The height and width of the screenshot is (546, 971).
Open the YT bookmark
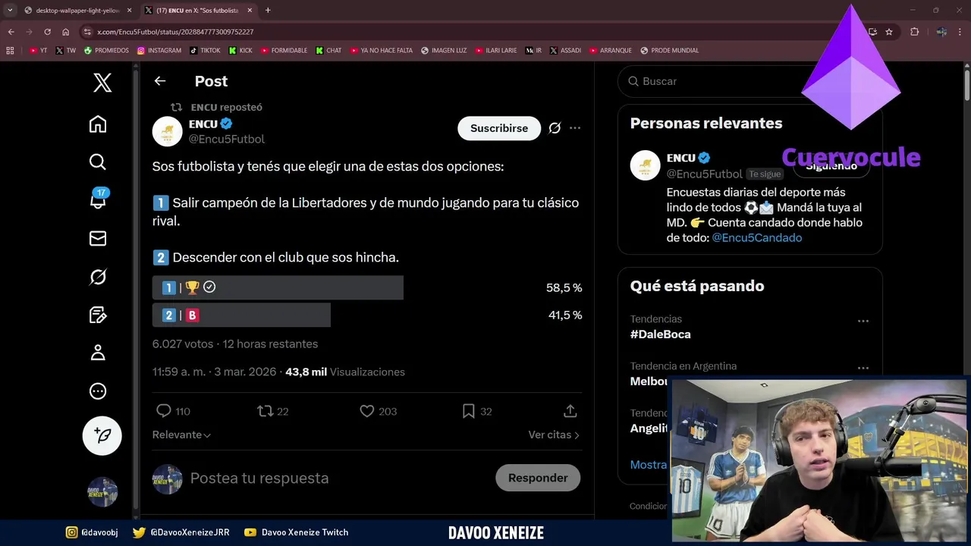click(38, 51)
